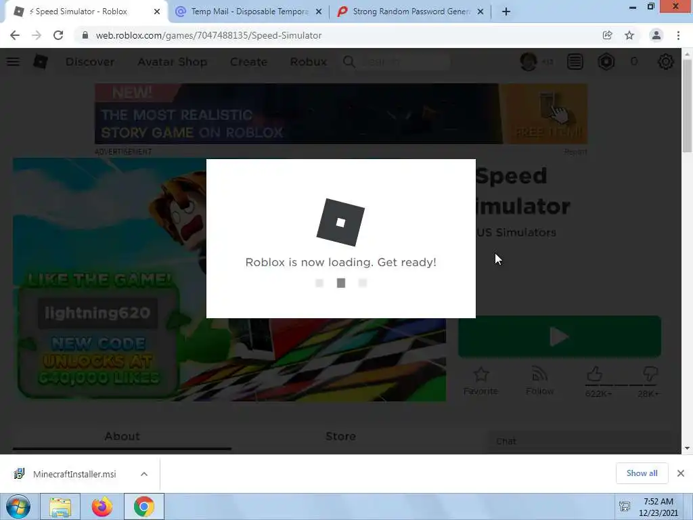Close the Temp Mail tab
Image resolution: width=693 pixels, height=520 pixels.
point(319,12)
